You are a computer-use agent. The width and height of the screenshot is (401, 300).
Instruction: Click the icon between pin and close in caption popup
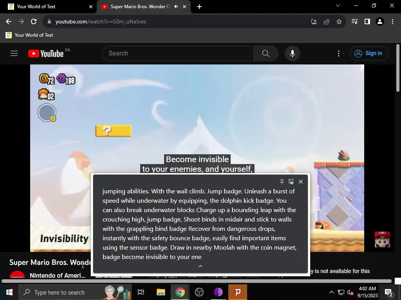291,182
